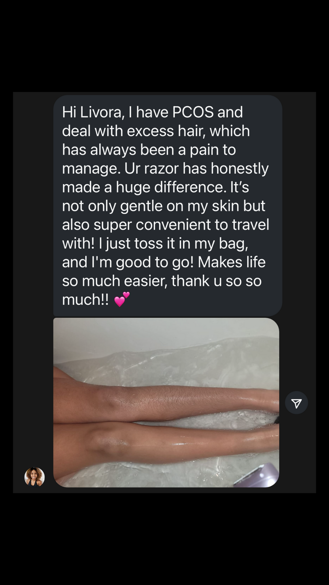
Task: Click the word "Livora" in the greeting
Action: pyautogui.click(x=102, y=112)
